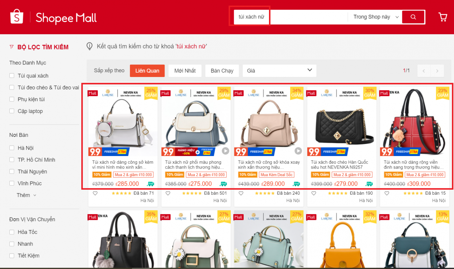Enable the Hỏa Tốc shipping checkbox
This screenshot has width=454, height=269.
pyautogui.click(x=12, y=232)
